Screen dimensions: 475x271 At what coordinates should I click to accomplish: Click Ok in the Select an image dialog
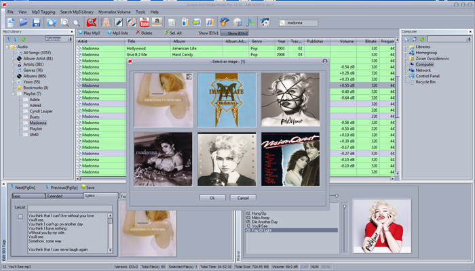212,198
